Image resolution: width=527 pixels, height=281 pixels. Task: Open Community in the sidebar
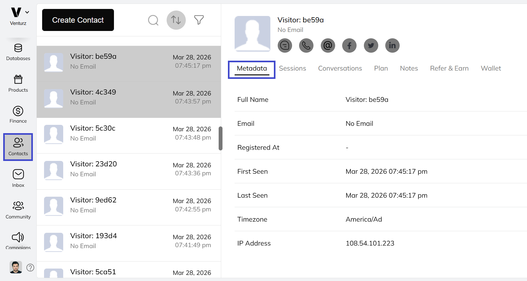[18, 210]
